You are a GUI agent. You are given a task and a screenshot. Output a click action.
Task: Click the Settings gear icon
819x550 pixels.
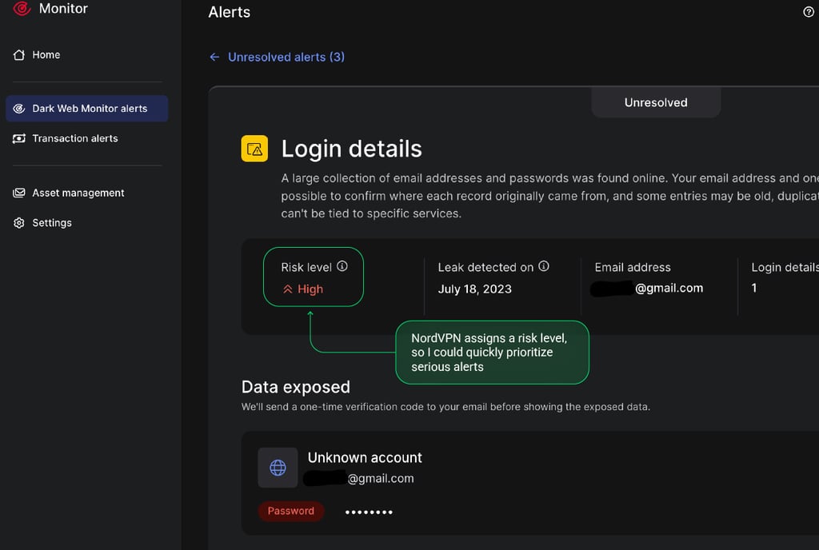19,223
